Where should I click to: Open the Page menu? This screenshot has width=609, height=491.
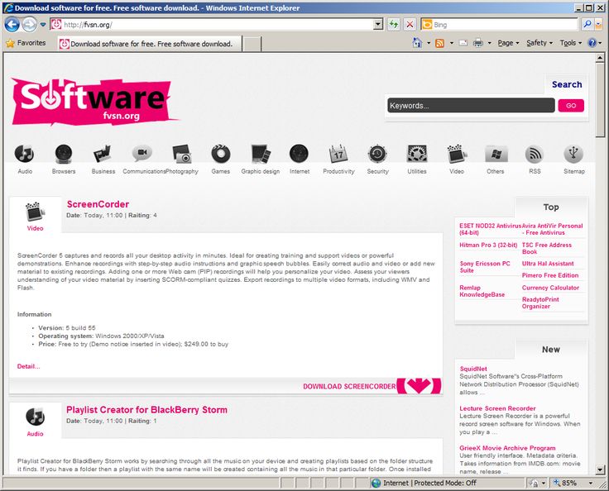click(x=508, y=43)
